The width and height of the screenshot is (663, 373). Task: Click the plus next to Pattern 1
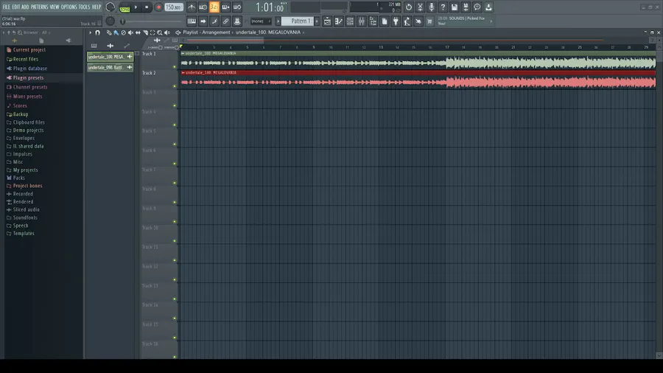click(x=317, y=21)
